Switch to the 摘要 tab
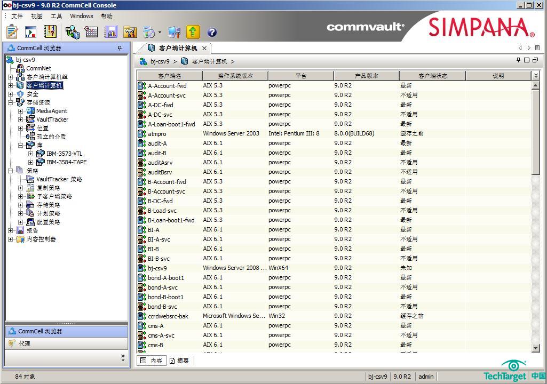This screenshot has width=547, height=384. (179, 361)
